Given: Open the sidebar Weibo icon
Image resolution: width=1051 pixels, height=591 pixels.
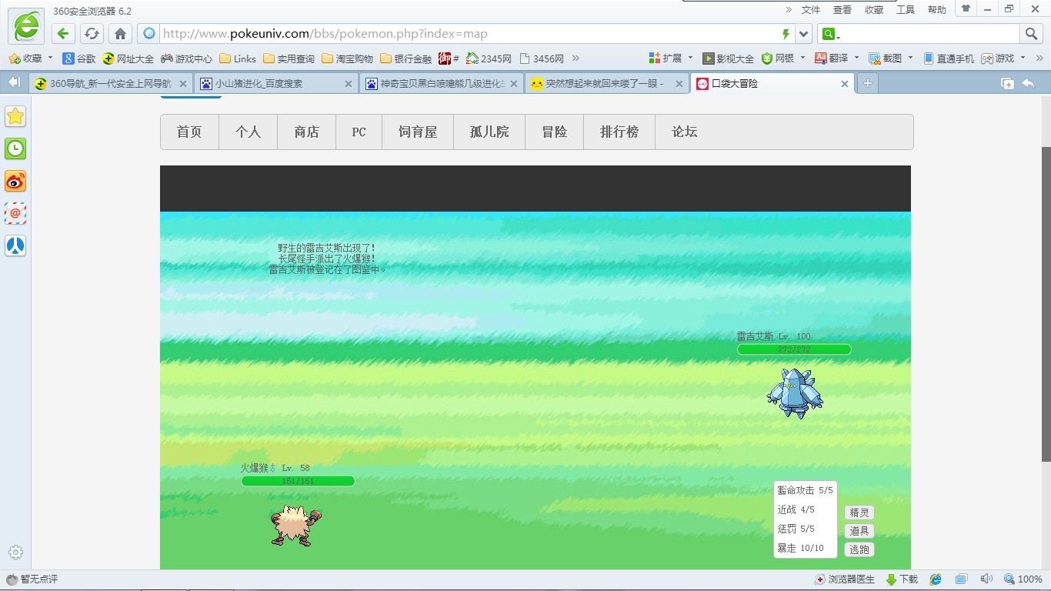Looking at the screenshot, I should (15, 181).
